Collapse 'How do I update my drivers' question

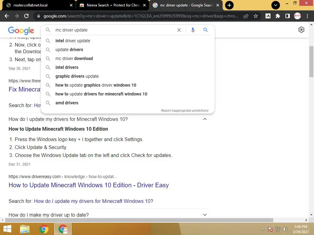205,119
